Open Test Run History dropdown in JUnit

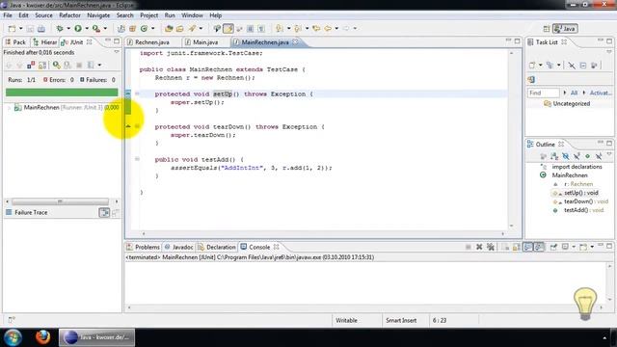(x=99, y=65)
